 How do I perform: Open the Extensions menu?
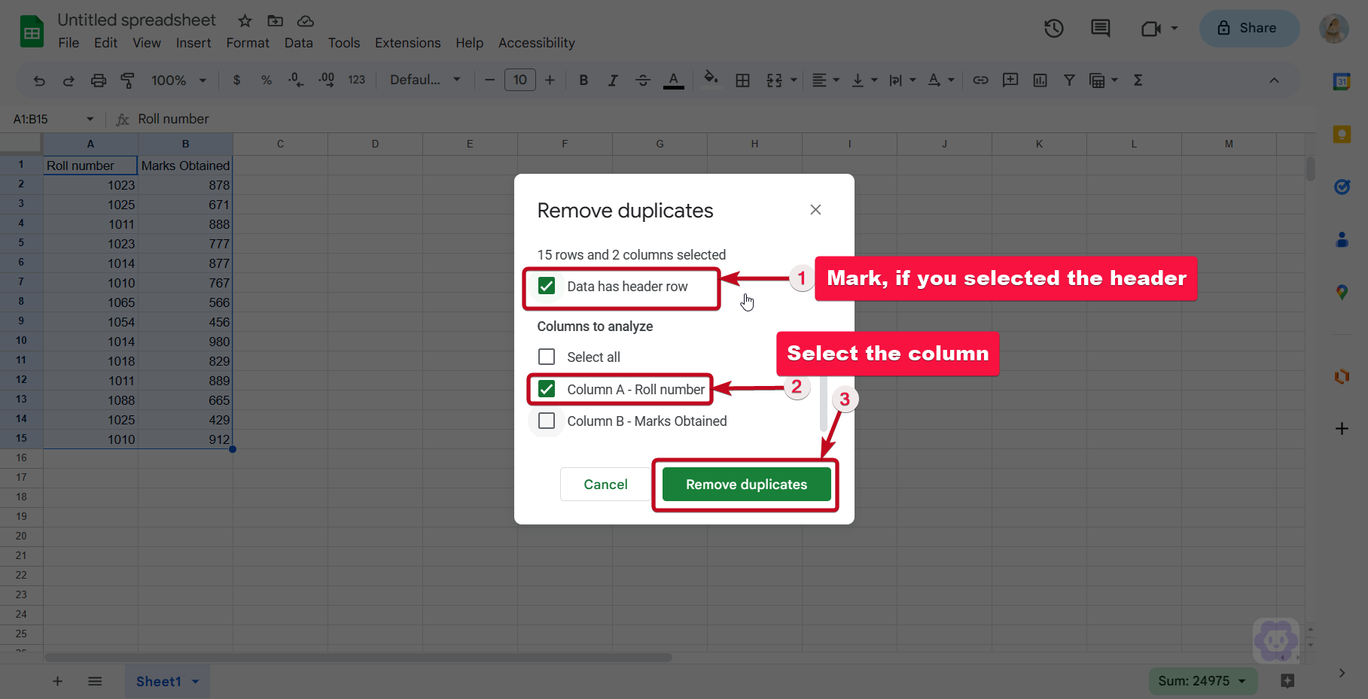point(407,43)
